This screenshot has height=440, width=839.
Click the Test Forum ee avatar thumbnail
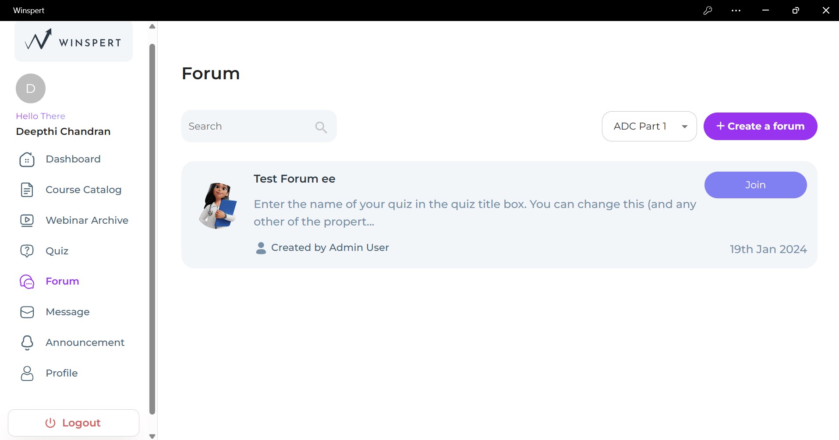[x=218, y=206]
